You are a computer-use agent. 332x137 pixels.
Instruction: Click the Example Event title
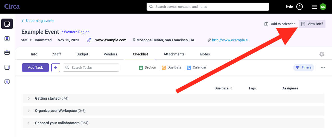40,32
